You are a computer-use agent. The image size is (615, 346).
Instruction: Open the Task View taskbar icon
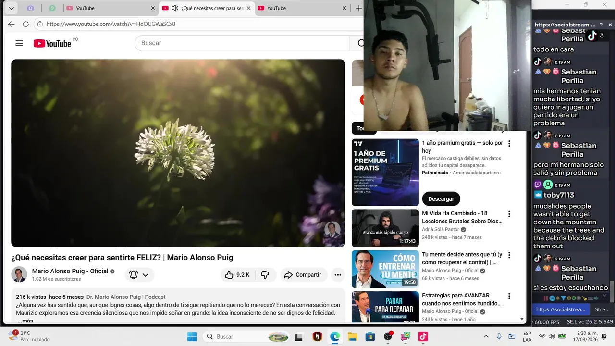coord(299,336)
